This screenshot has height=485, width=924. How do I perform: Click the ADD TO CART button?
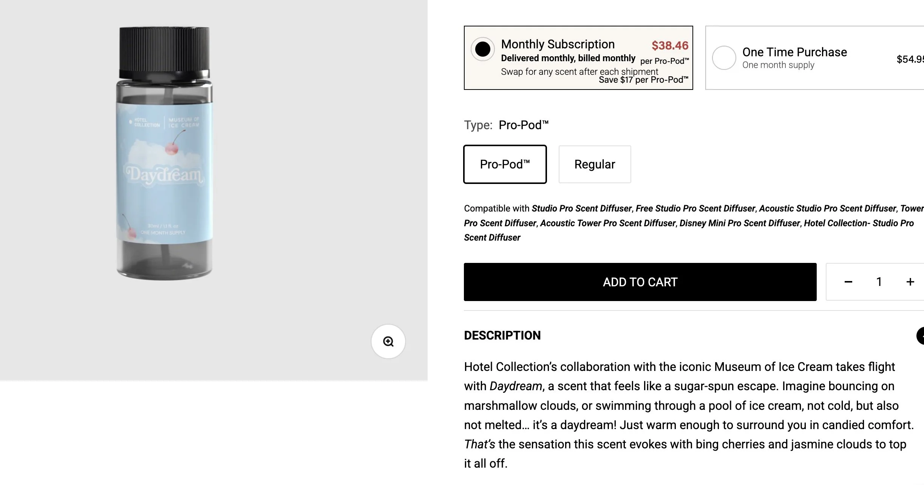pyautogui.click(x=640, y=282)
